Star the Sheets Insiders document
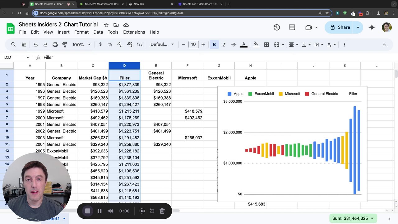This screenshot has width=398, height=224. point(106,25)
